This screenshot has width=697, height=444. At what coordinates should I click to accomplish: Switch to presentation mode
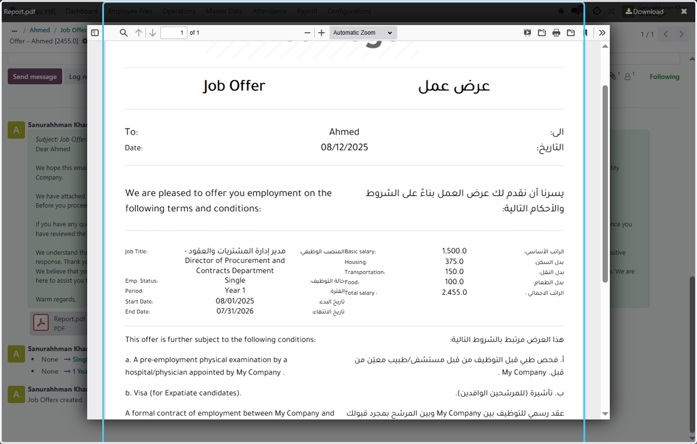tap(527, 33)
